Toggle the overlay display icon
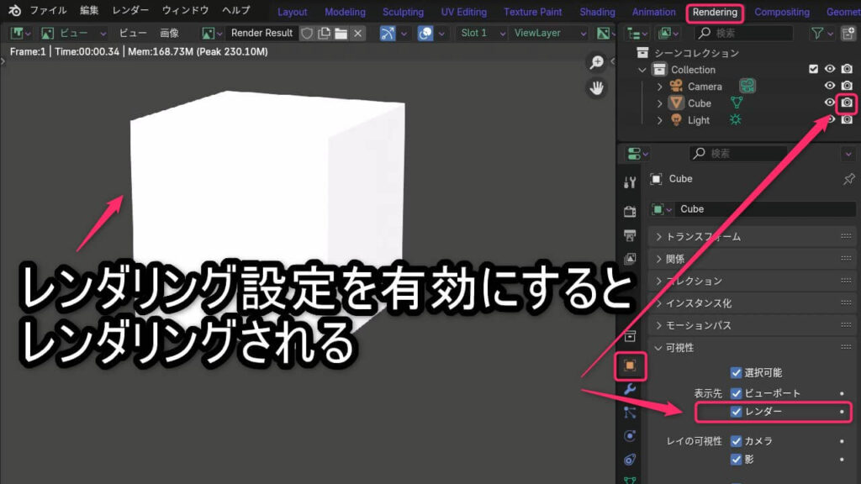 point(425,34)
